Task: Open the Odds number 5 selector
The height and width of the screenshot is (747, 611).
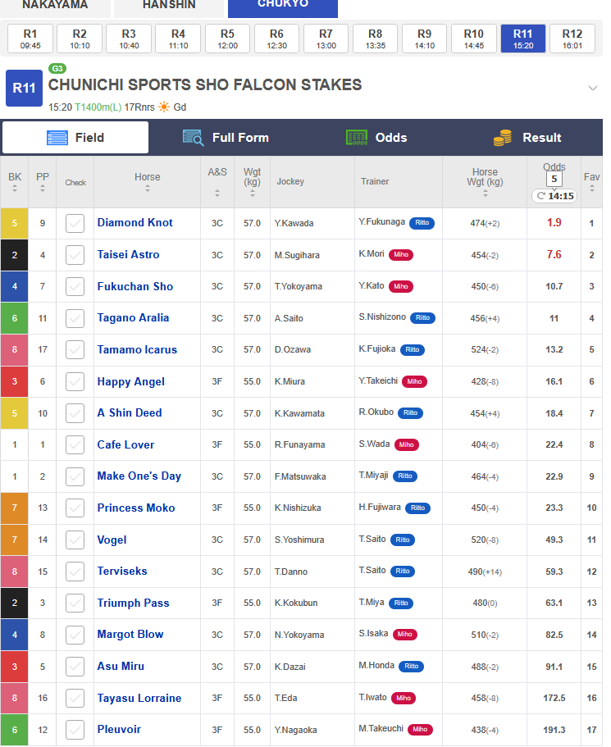Action: tap(554, 179)
